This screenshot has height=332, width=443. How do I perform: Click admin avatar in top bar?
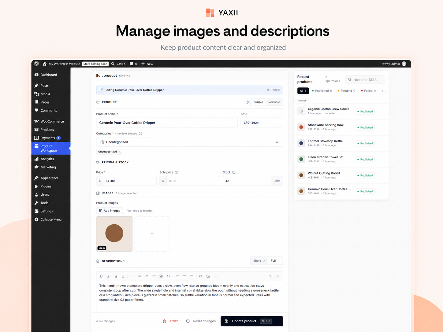[404, 64]
